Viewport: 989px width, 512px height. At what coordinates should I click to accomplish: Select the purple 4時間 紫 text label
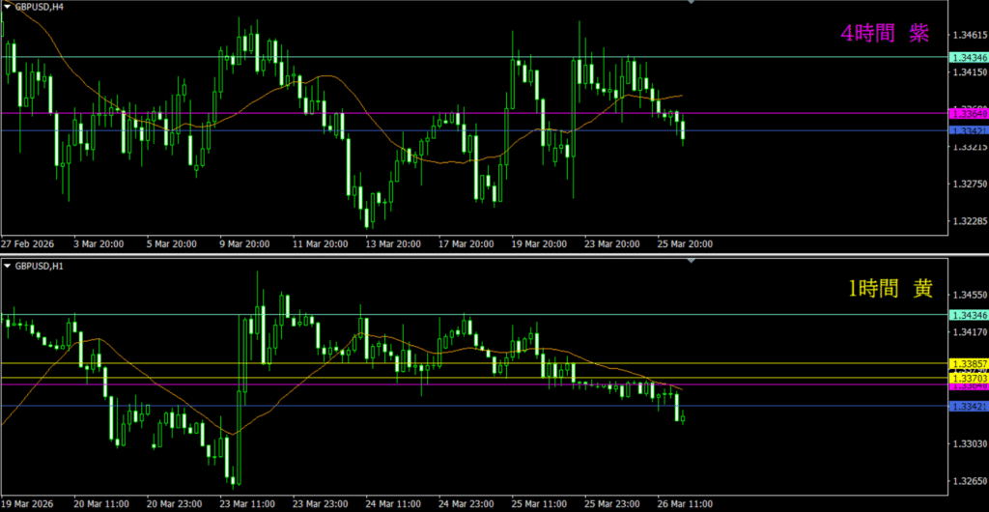(x=885, y=33)
